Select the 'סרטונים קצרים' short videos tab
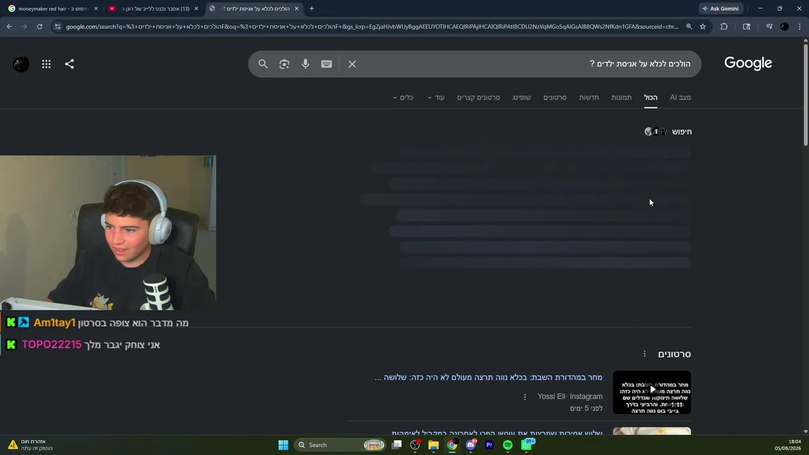Screen dimensions: 809x455 (478, 97)
